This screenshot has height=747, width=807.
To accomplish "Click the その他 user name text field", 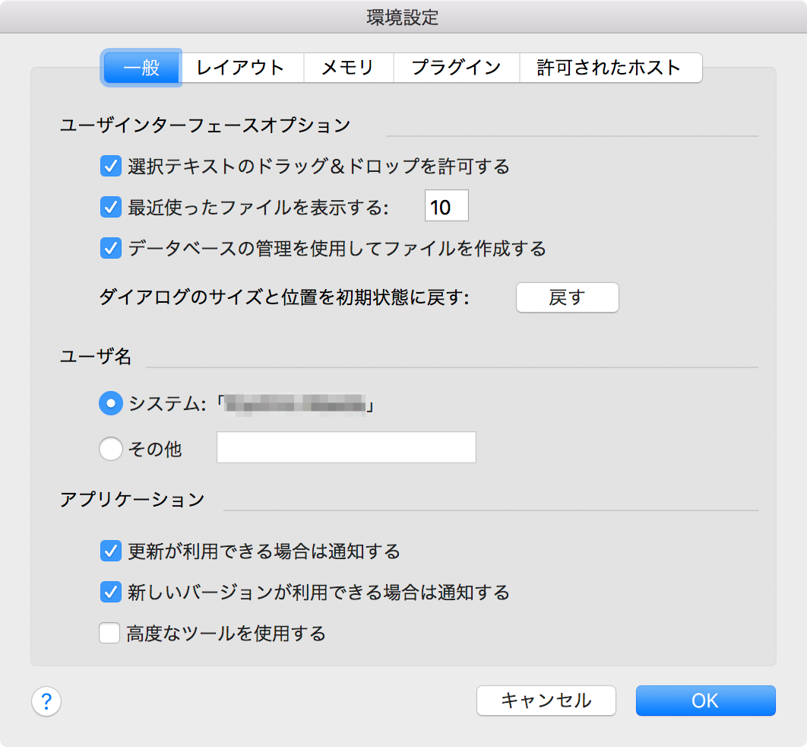I will [x=346, y=447].
